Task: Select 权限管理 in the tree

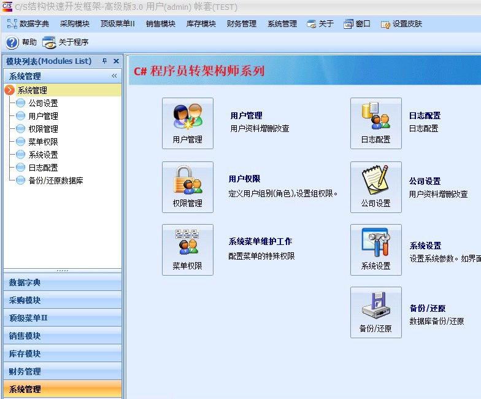Action: point(43,129)
